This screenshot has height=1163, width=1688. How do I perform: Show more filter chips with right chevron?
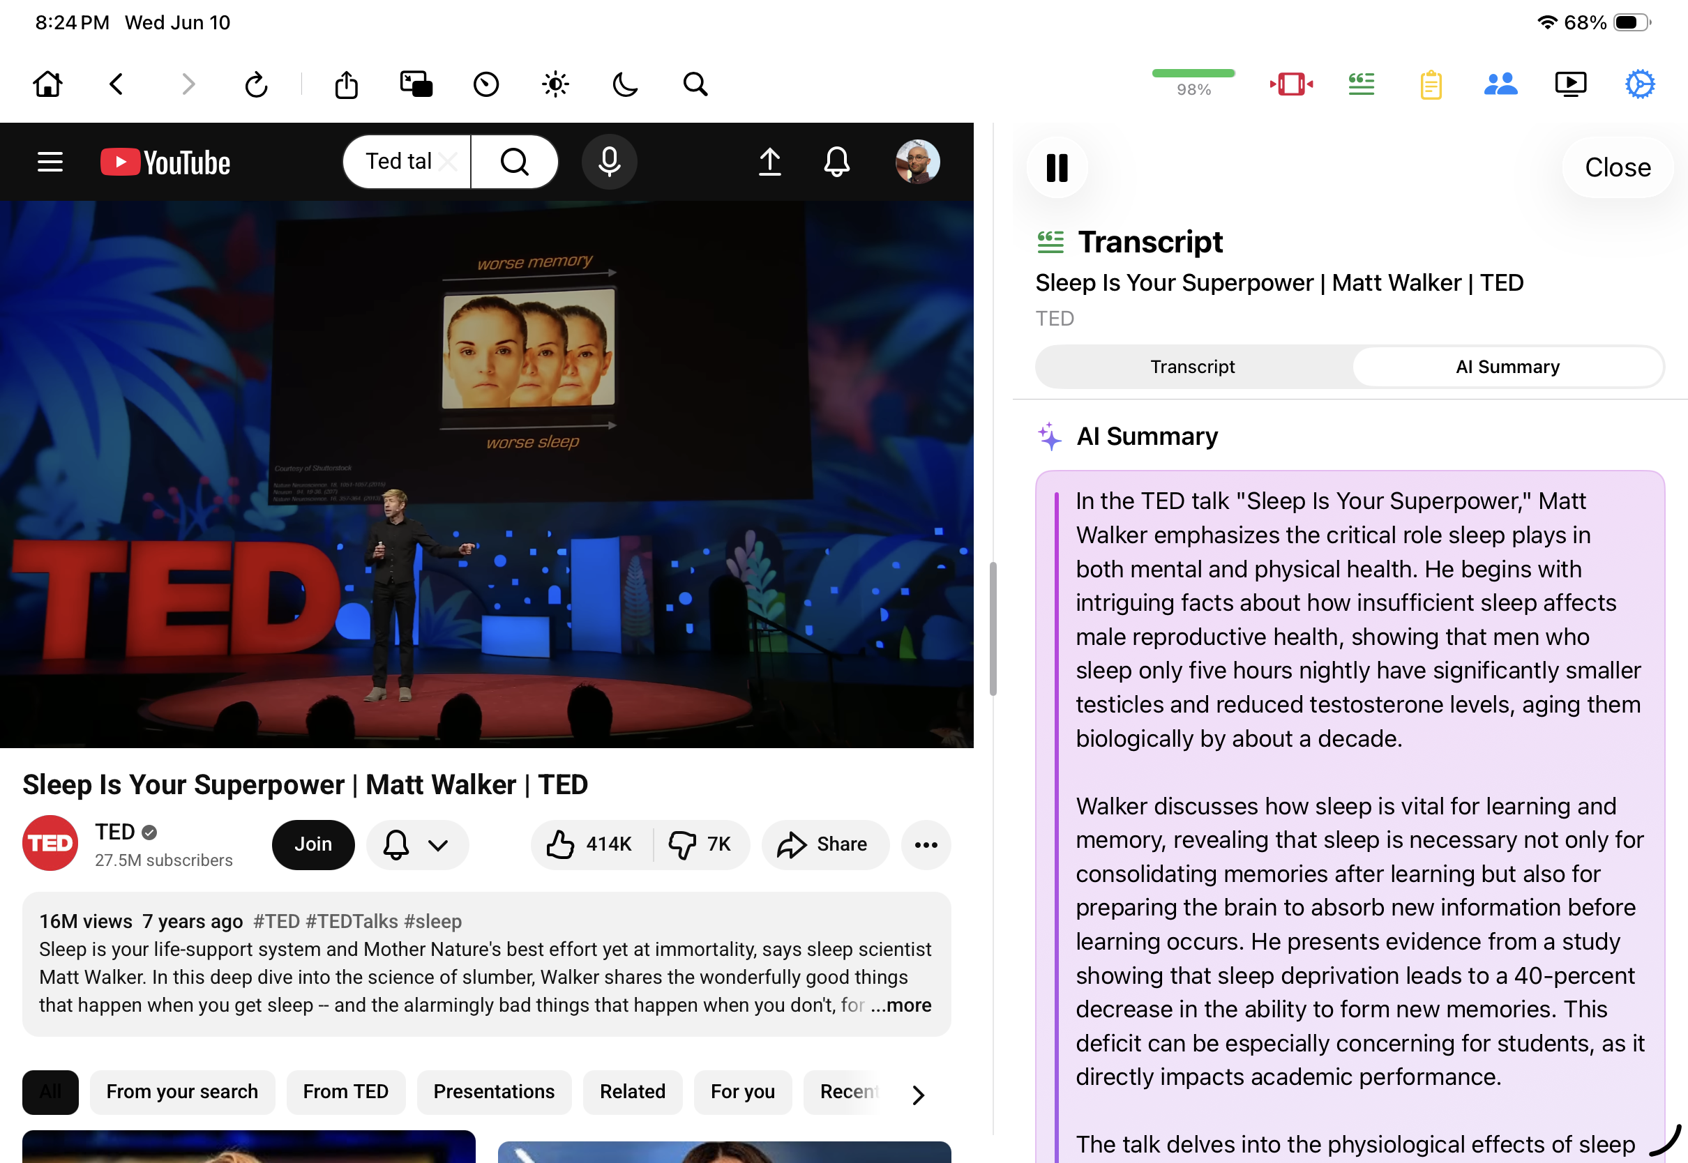(x=919, y=1095)
